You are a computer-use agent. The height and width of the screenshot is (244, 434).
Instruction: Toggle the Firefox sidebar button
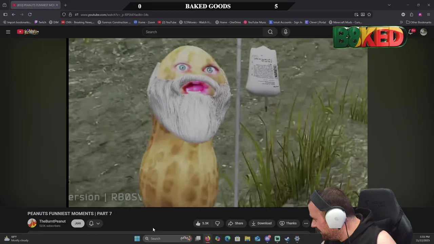point(5,15)
